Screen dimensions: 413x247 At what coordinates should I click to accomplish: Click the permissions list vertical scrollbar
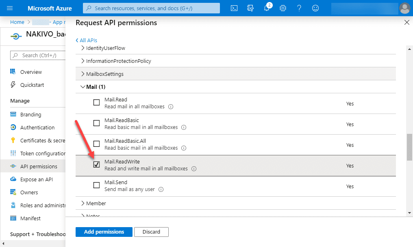tap(409, 146)
